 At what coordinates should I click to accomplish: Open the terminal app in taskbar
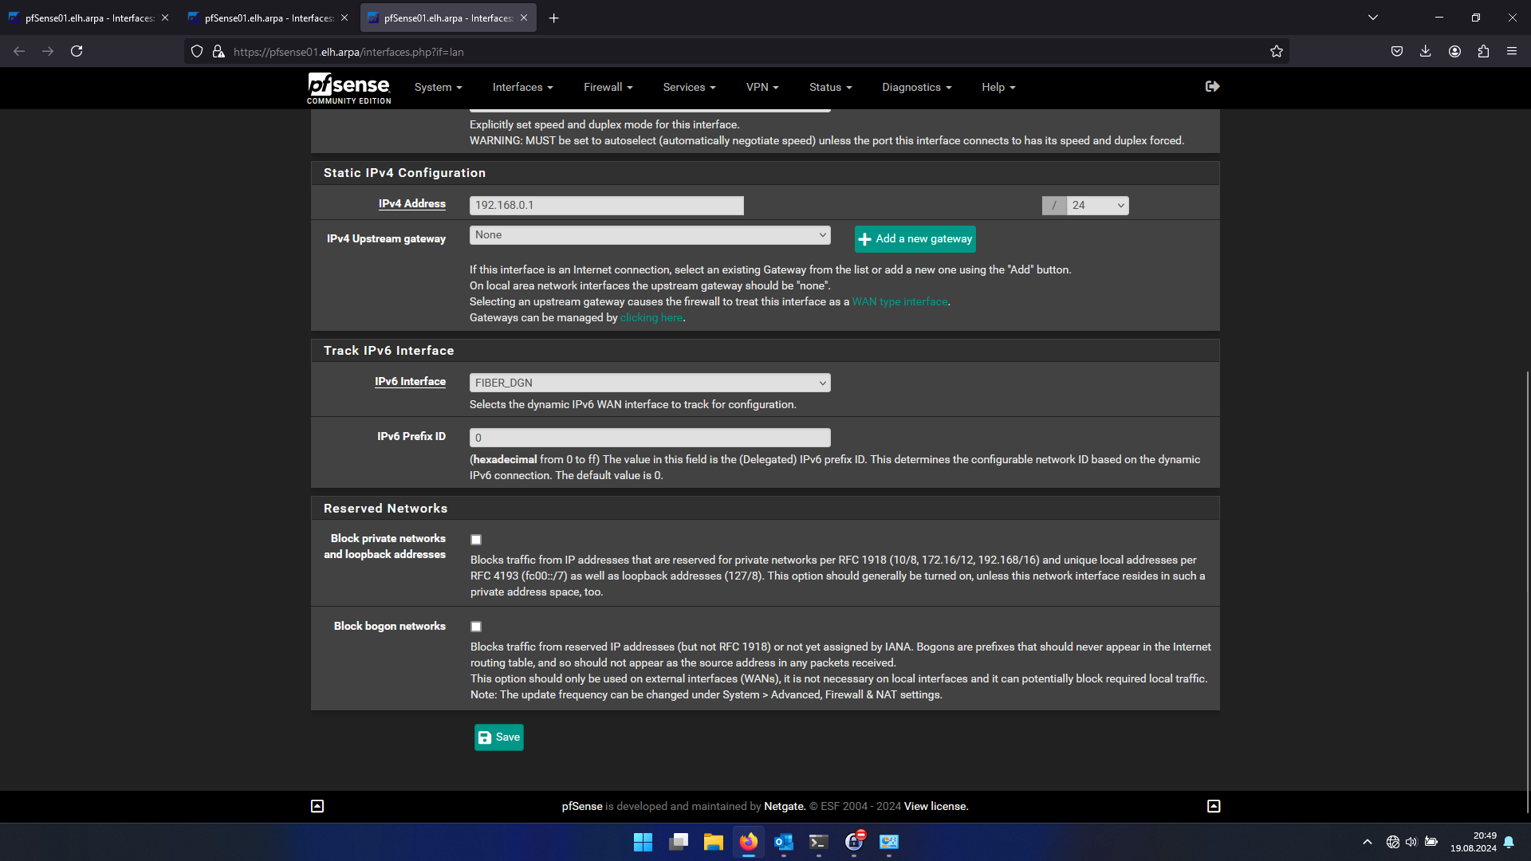[x=818, y=842]
